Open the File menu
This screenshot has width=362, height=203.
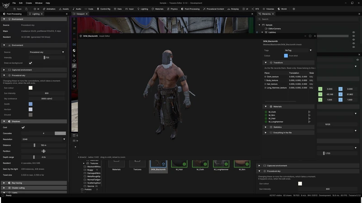(x=14, y=3)
